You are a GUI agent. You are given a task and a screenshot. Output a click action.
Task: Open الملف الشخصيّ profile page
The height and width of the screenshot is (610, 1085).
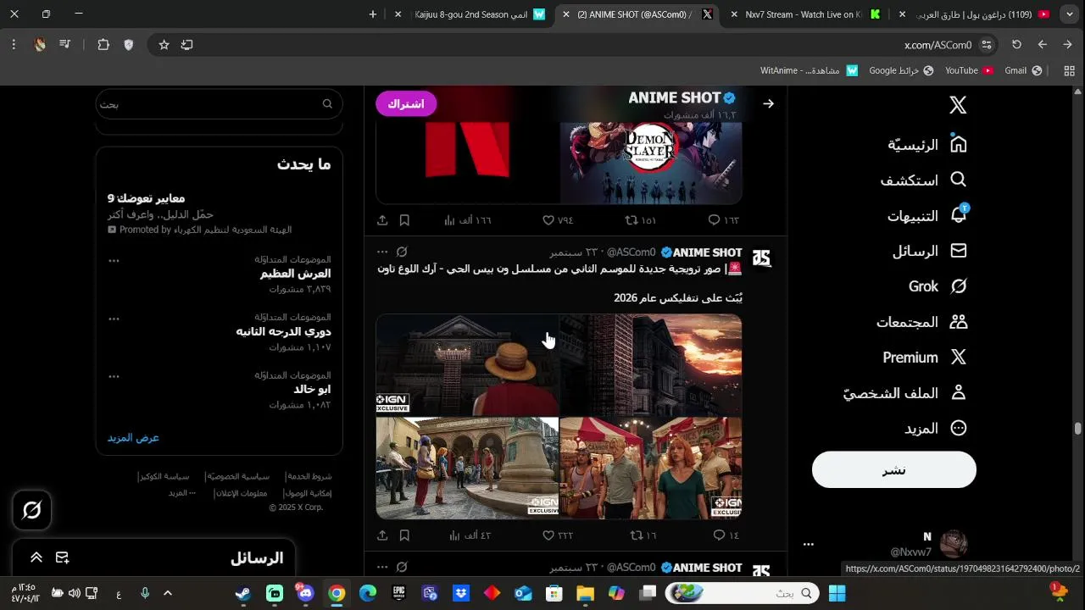[904, 394]
